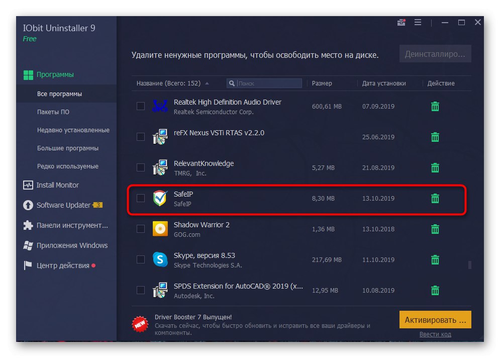Open Центр действия section
500x358 pixels.
click(63, 265)
